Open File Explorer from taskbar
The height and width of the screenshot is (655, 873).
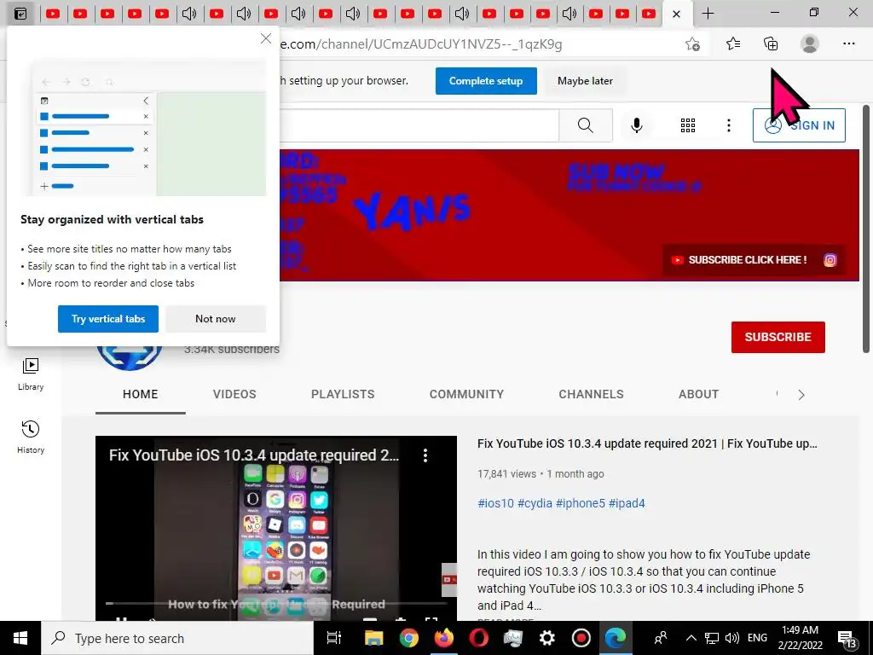point(373,638)
